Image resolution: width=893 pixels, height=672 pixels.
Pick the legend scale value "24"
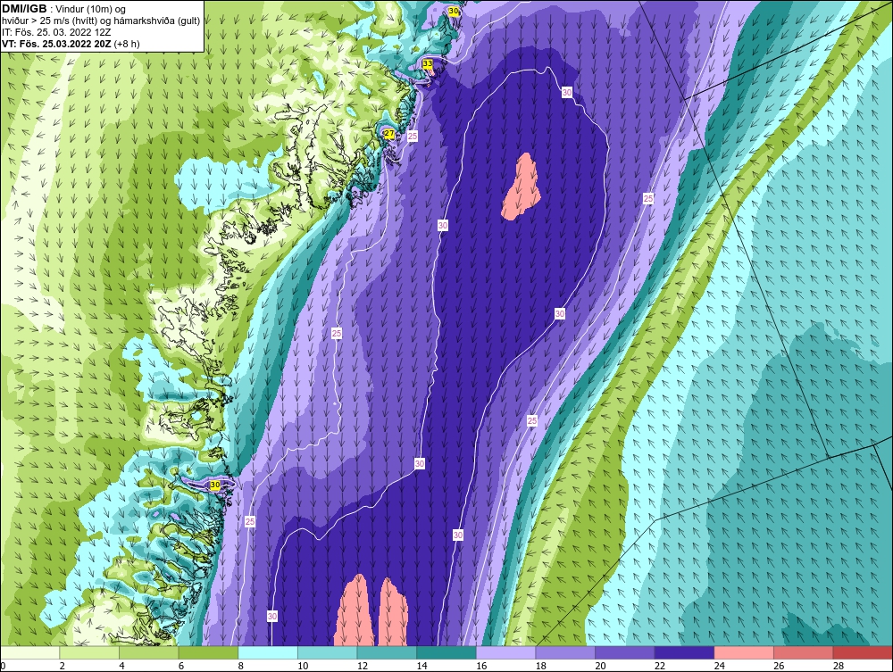[x=719, y=666]
